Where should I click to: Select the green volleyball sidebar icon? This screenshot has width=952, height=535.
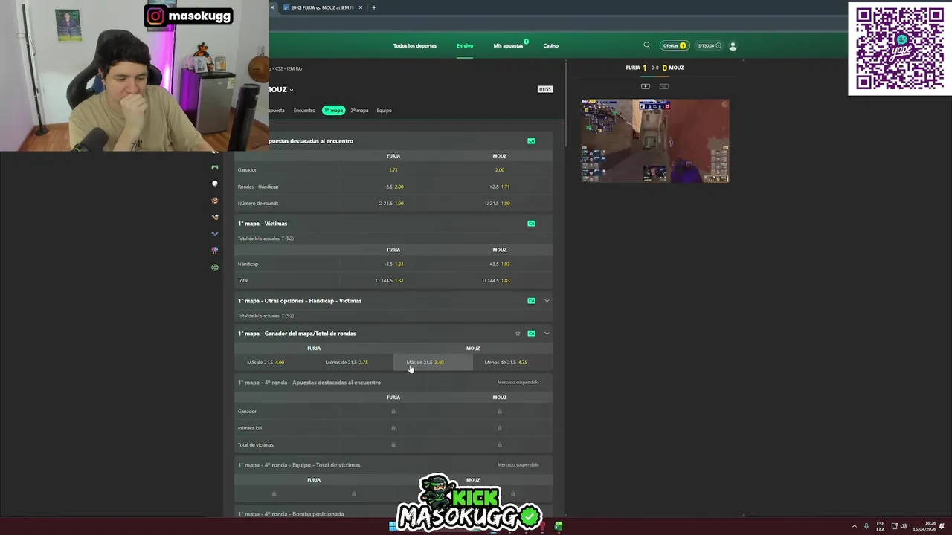click(215, 267)
